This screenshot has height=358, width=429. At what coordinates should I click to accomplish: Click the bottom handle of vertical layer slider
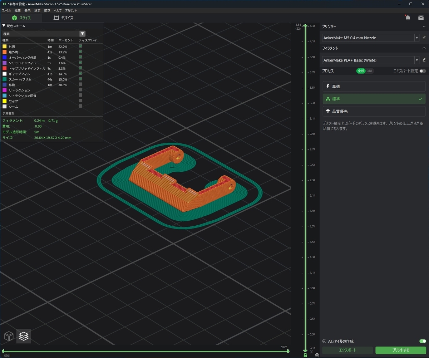pyautogui.click(x=305, y=351)
